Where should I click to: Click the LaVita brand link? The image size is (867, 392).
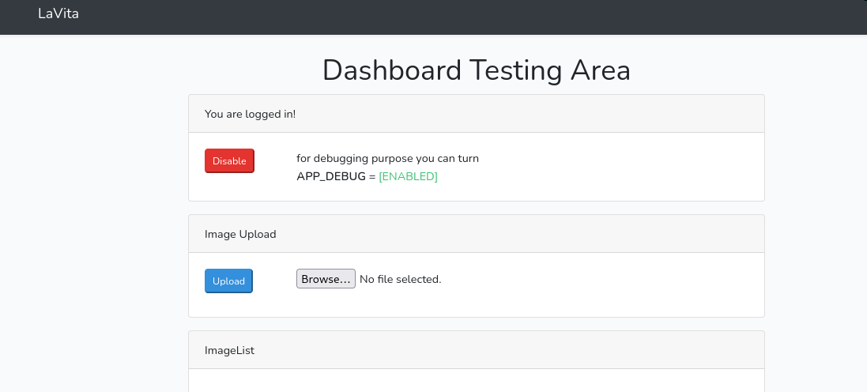point(58,13)
